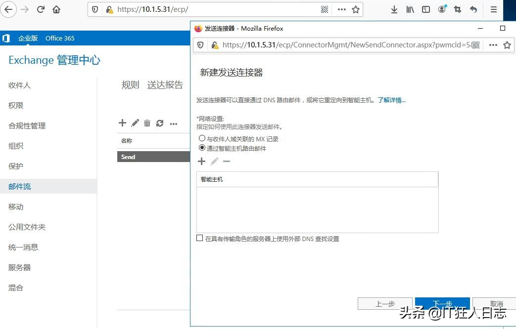Switch to 送达报告 tab
516x329 pixels.
pyautogui.click(x=165, y=84)
